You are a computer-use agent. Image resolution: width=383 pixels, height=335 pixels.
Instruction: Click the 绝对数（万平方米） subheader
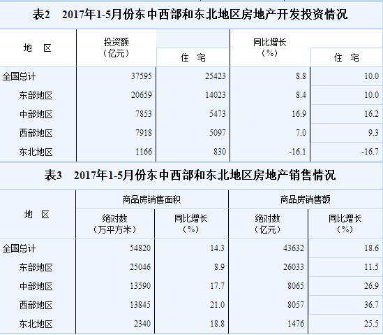[x=114, y=224]
